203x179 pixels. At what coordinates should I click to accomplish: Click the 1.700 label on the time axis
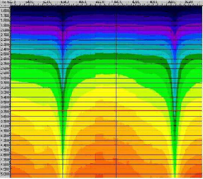click(x=5, y=16)
